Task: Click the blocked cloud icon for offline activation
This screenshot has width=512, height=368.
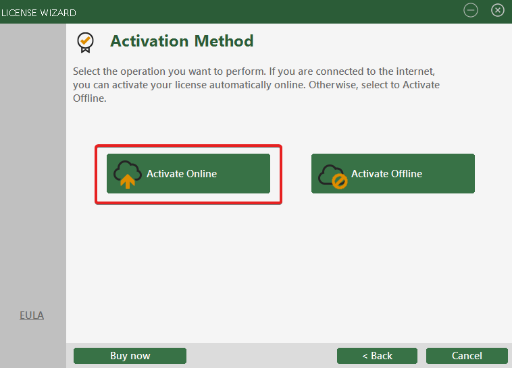Action: click(331, 175)
